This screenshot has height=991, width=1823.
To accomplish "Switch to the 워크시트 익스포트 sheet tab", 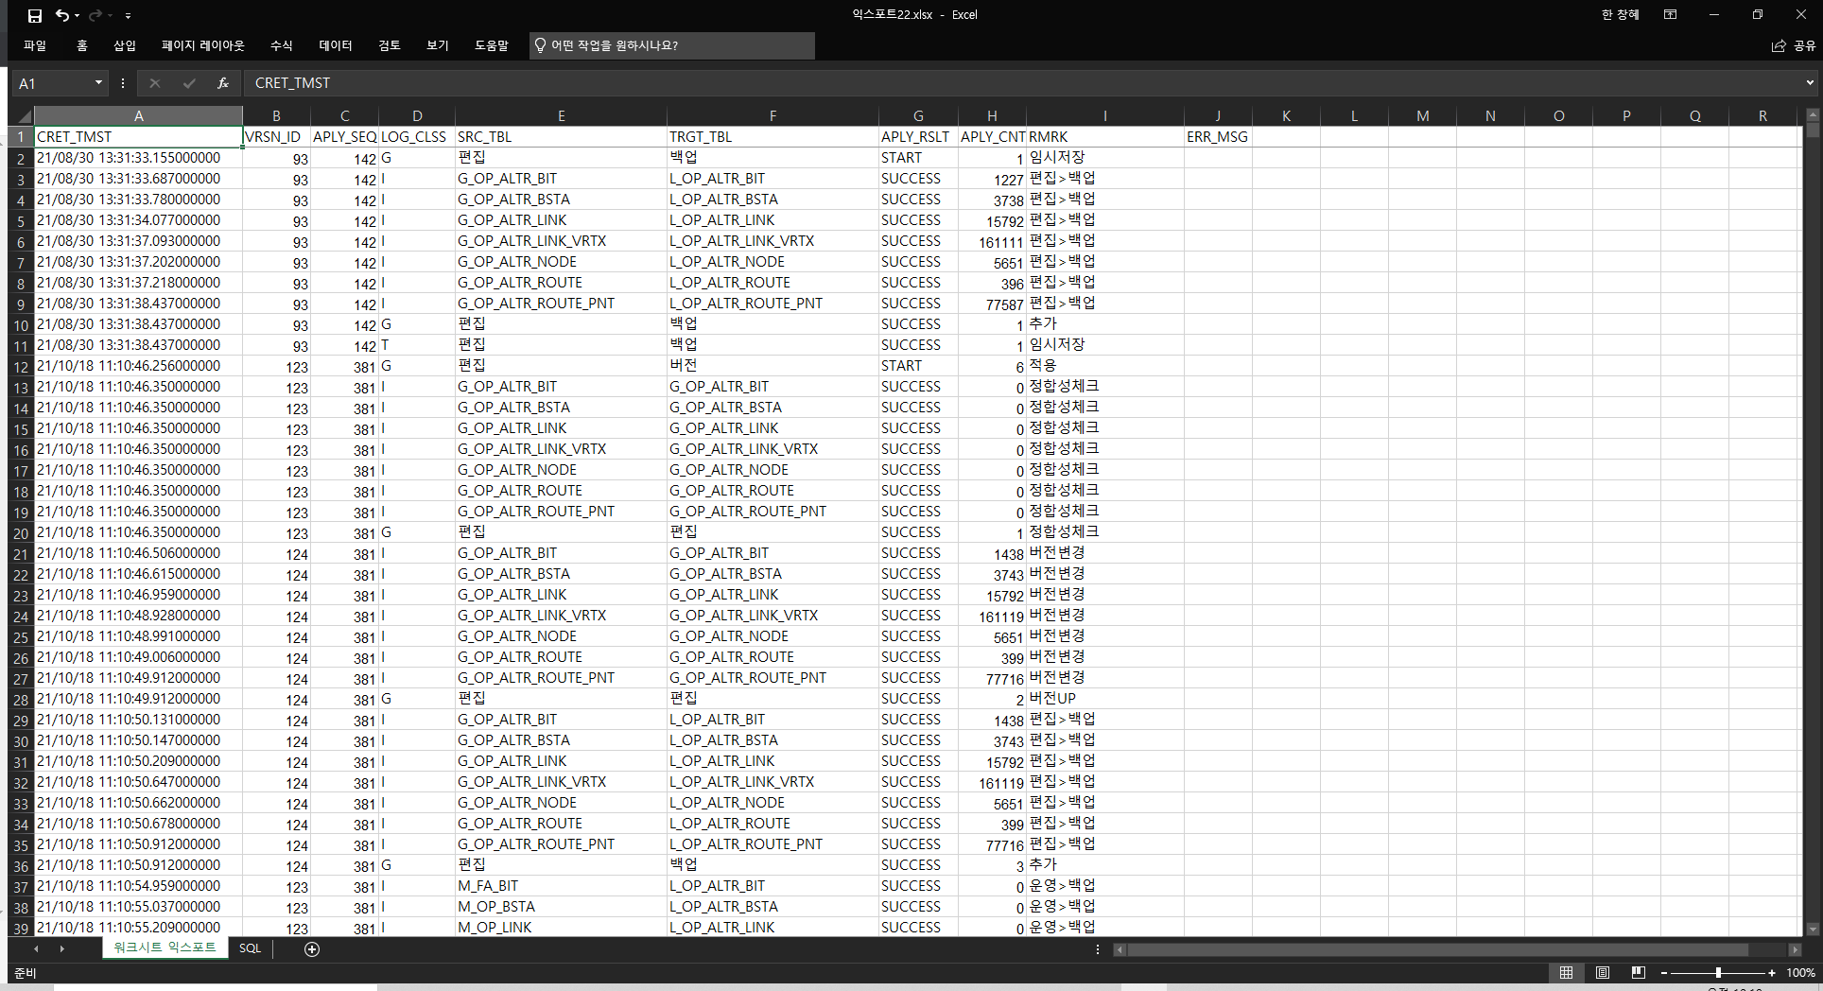I will point(165,948).
